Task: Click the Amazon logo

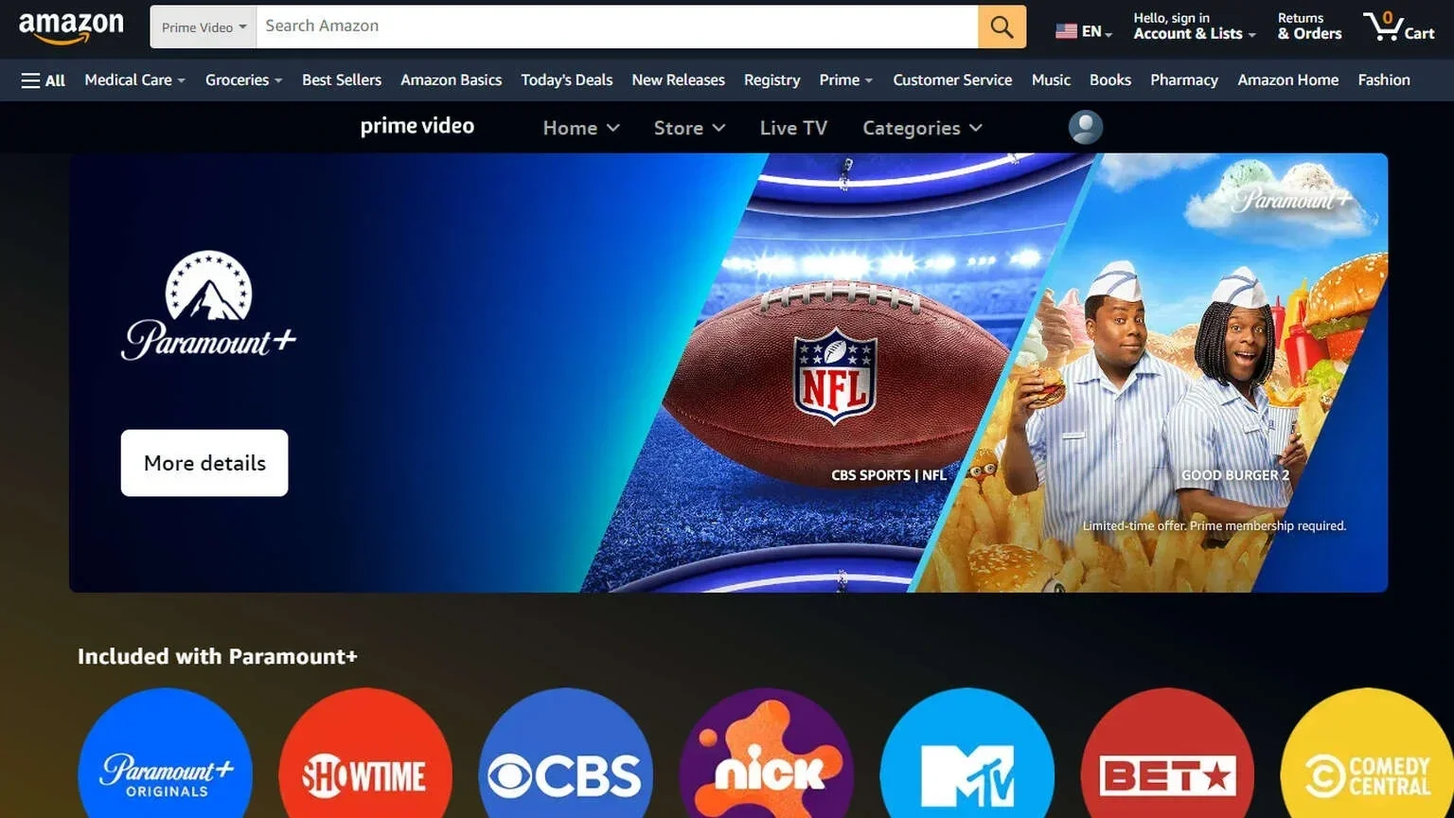Action: (x=71, y=27)
